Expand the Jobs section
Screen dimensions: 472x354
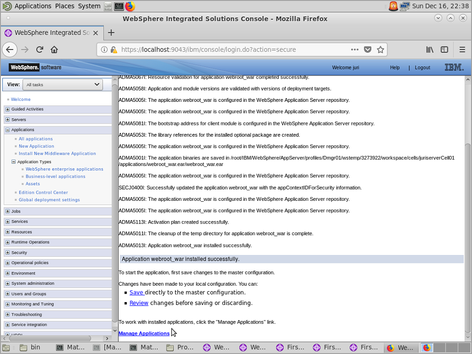8,211
